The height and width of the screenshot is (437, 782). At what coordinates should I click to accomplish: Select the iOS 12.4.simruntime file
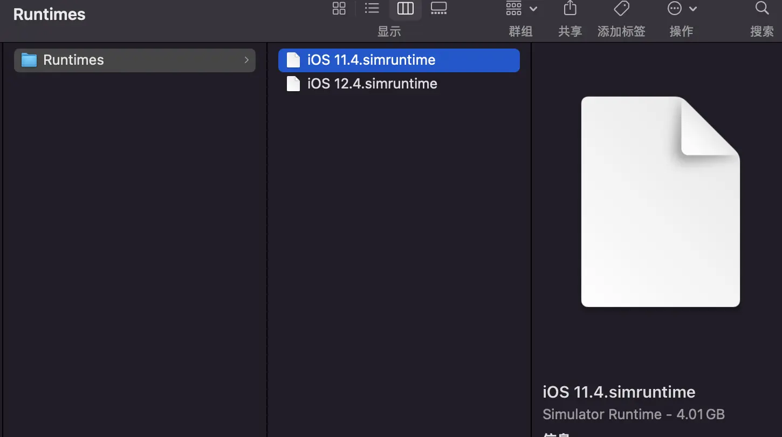pyautogui.click(x=372, y=84)
